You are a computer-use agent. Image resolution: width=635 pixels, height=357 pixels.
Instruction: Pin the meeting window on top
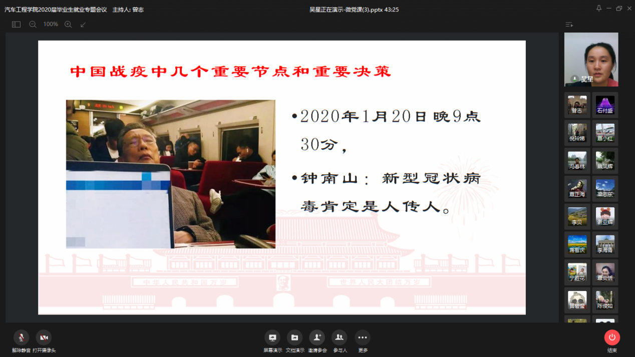pyautogui.click(x=599, y=9)
